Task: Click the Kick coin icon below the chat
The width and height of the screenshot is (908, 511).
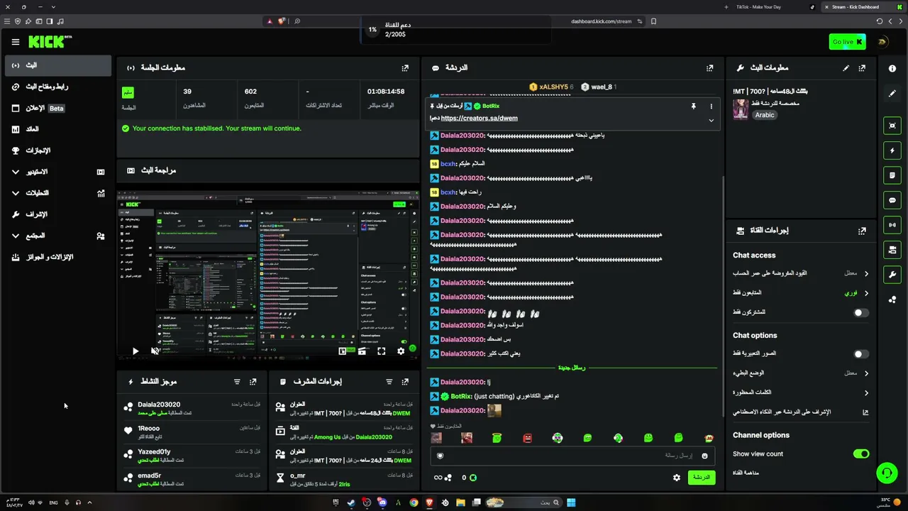Action: pos(473,478)
